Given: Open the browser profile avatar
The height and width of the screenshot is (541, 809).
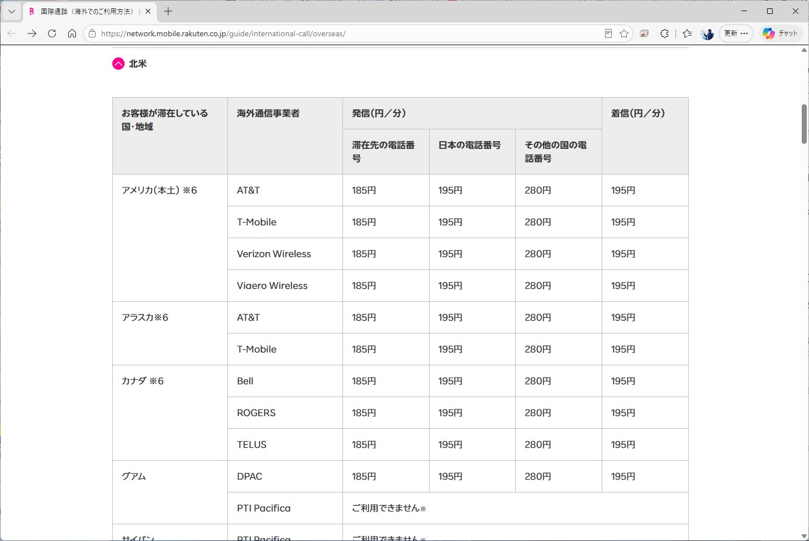Looking at the screenshot, I should [x=707, y=33].
